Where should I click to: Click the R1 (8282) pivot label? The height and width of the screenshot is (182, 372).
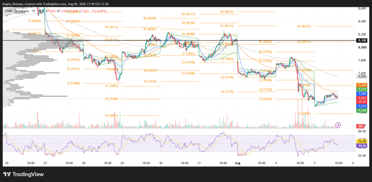pos(150,29)
